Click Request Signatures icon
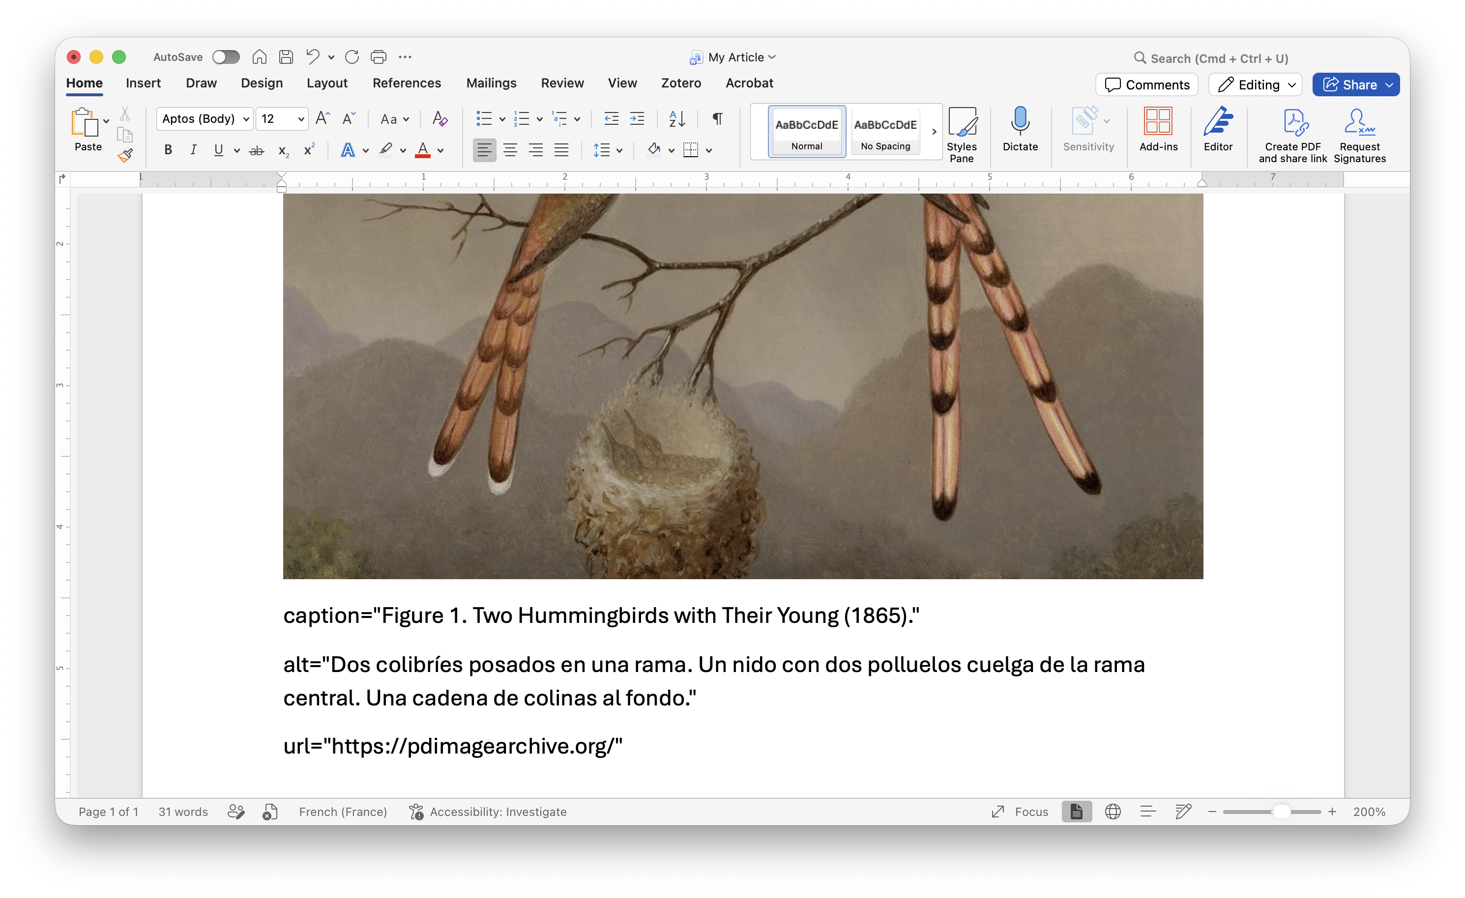Image resolution: width=1465 pixels, height=898 pixels. click(x=1359, y=135)
